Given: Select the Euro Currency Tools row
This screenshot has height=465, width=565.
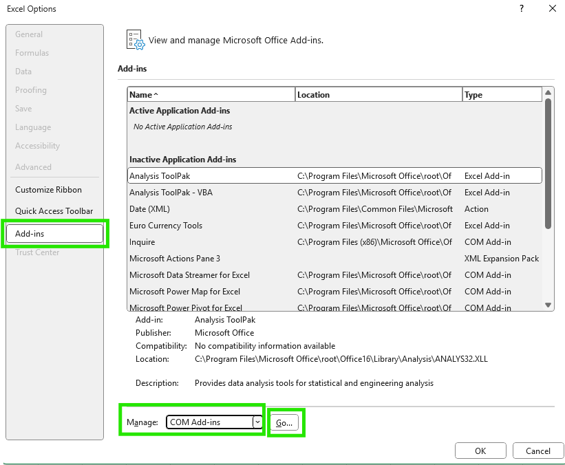Looking at the screenshot, I should [334, 226].
